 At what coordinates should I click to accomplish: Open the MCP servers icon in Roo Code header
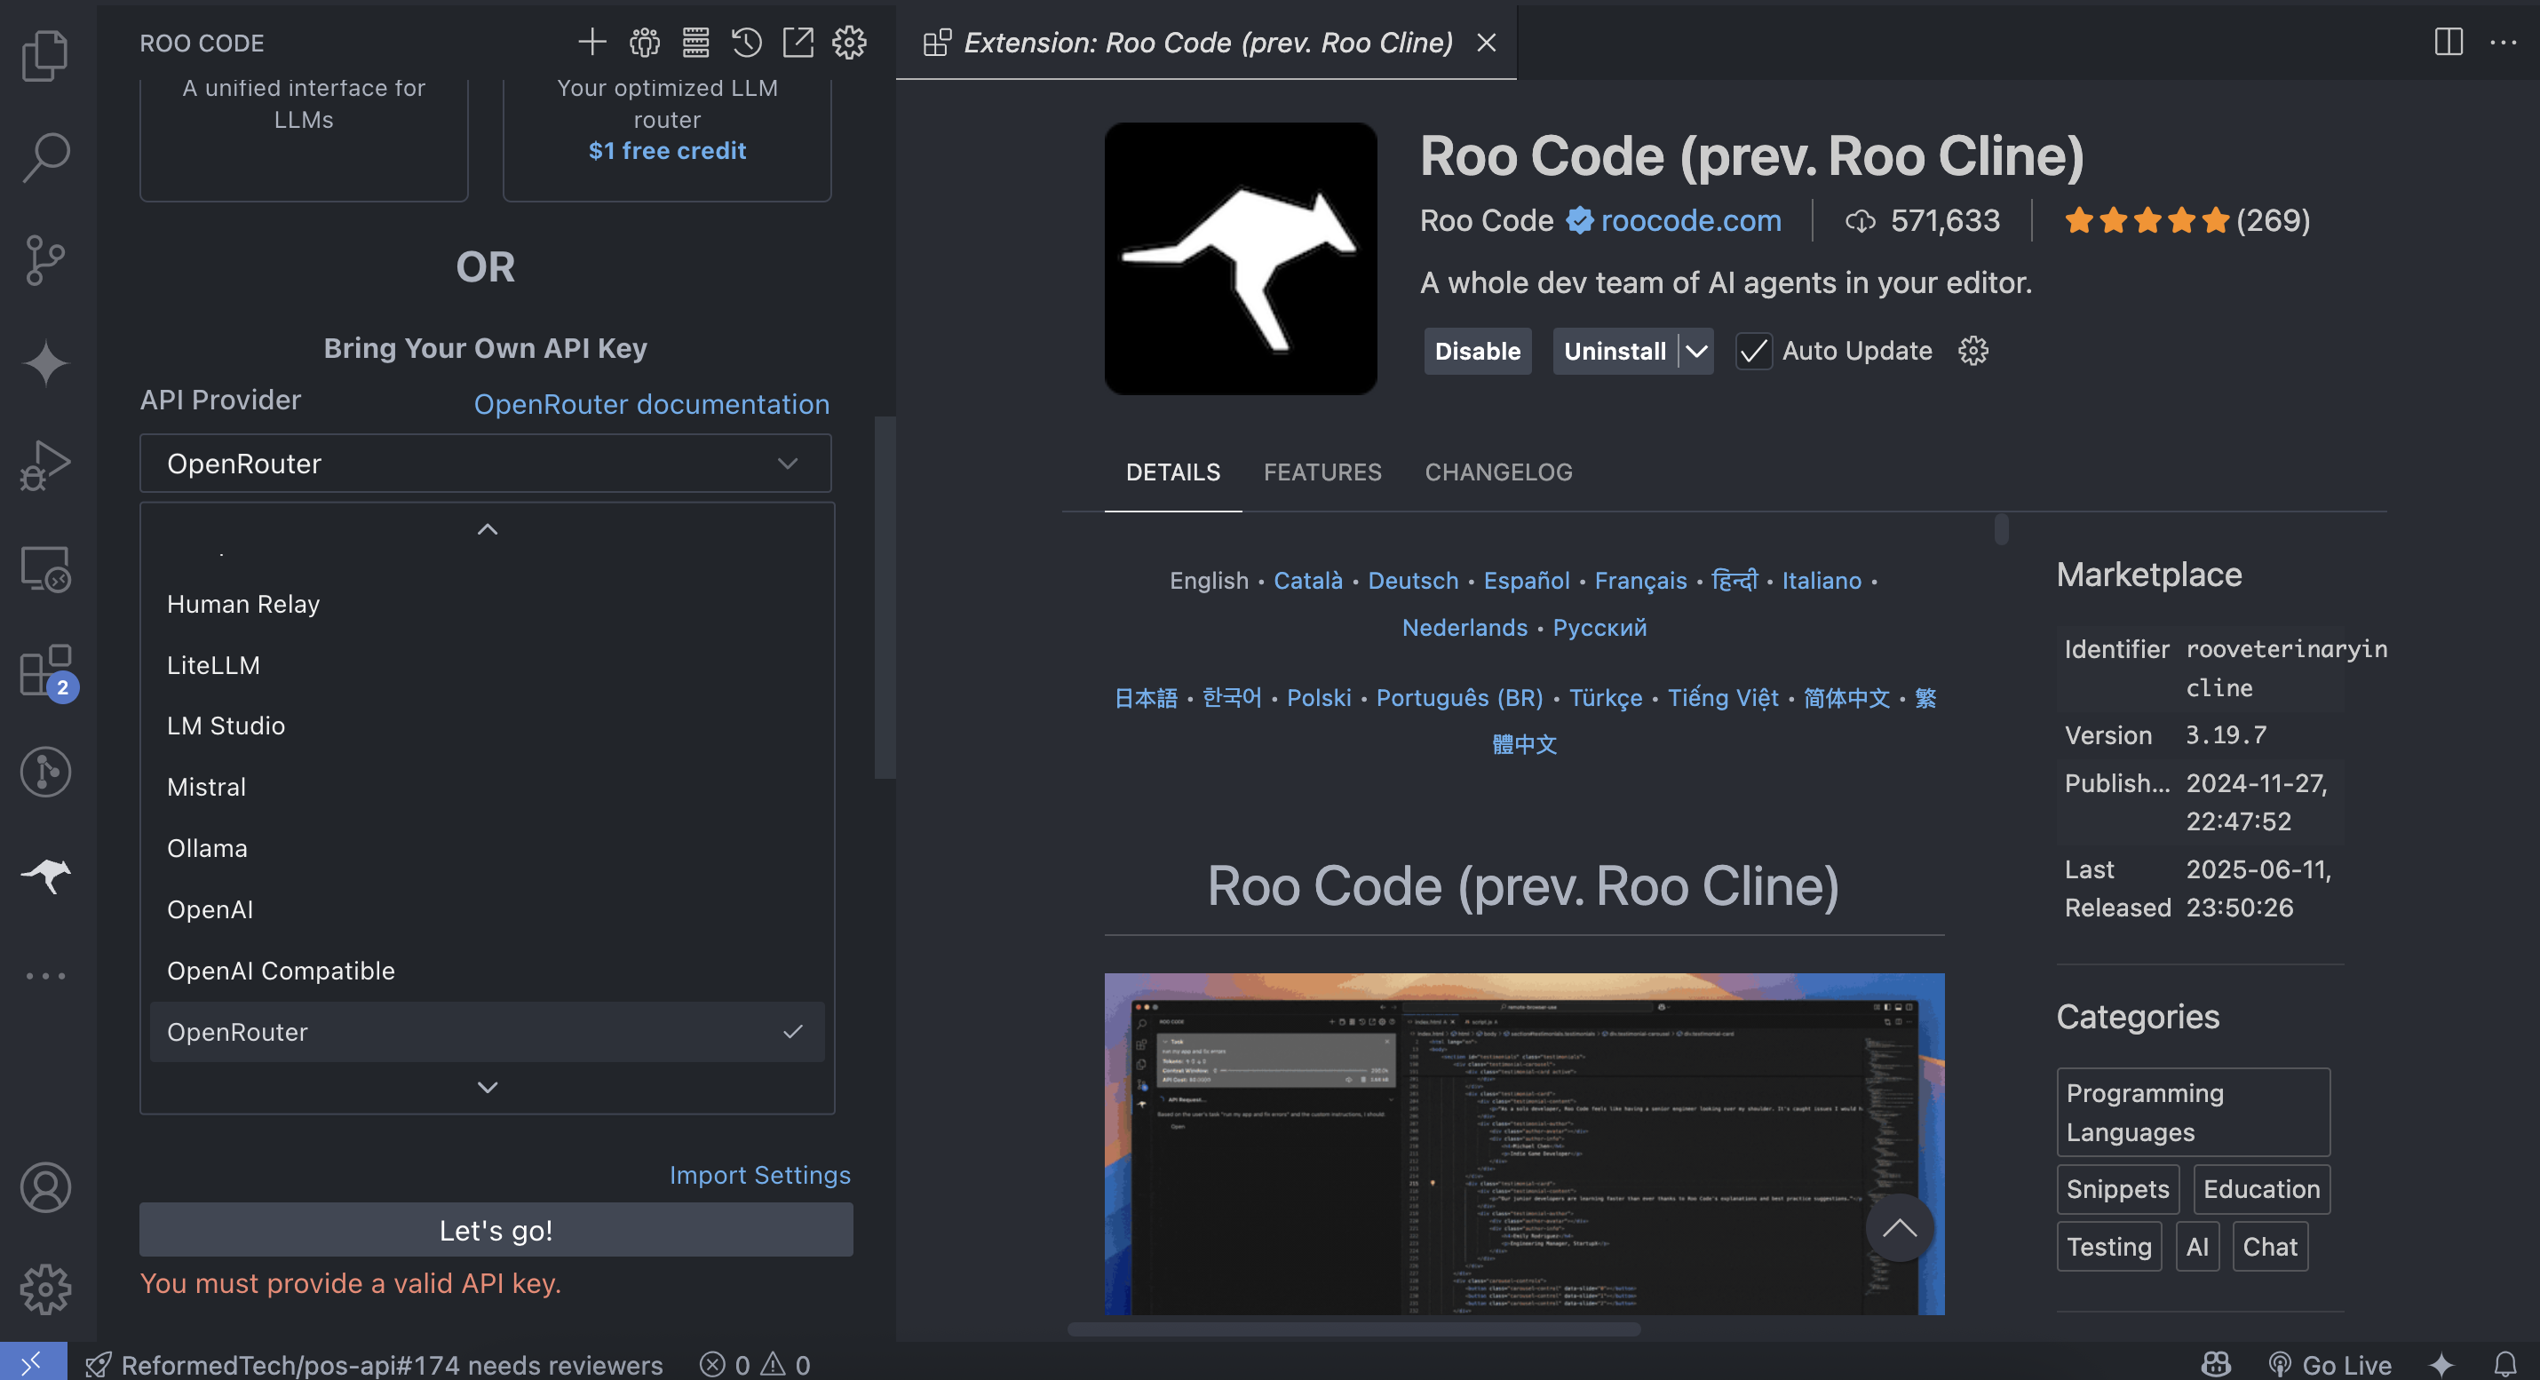695,42
